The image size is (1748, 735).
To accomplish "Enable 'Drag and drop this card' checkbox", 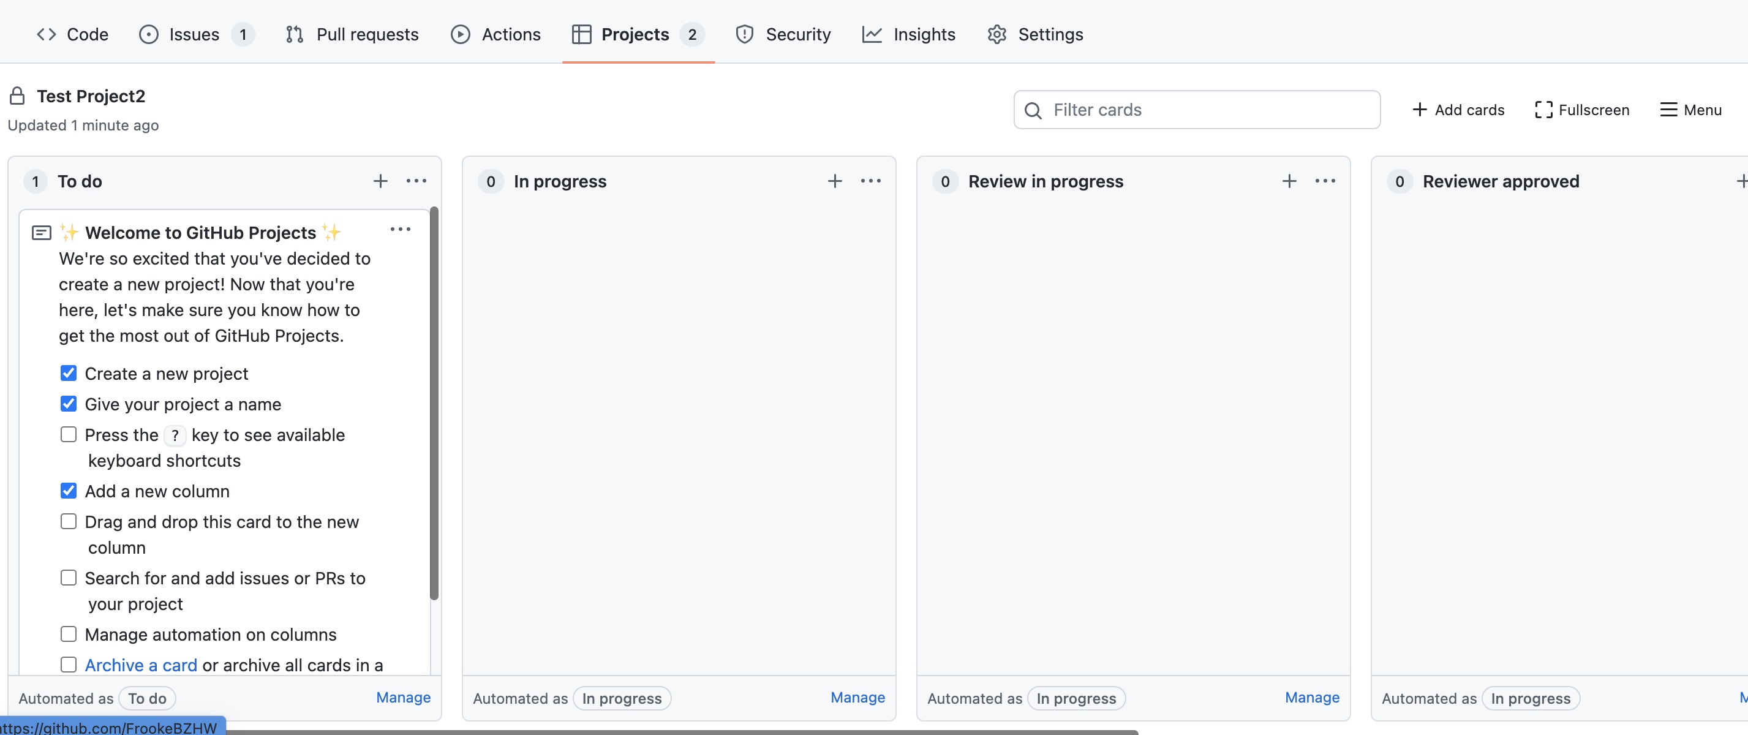I will coord(68,522).
